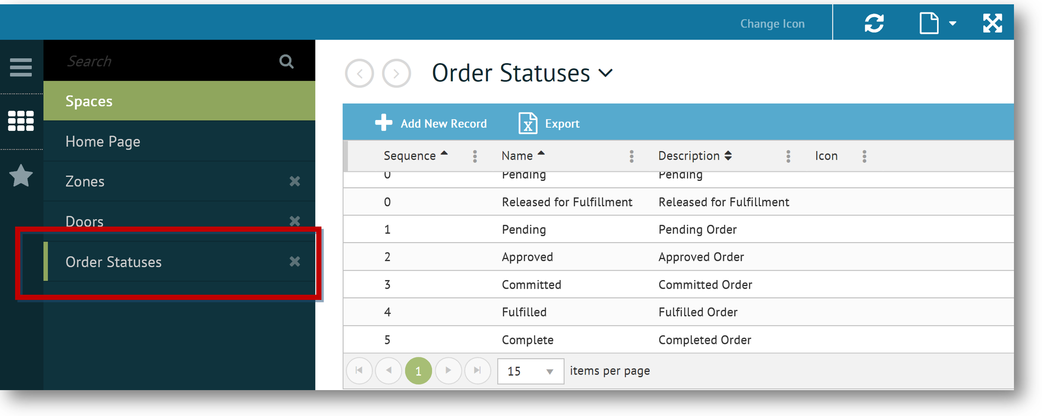Click the hamburger menu icon
1042x416 pixels.
(x=21, y=67)
